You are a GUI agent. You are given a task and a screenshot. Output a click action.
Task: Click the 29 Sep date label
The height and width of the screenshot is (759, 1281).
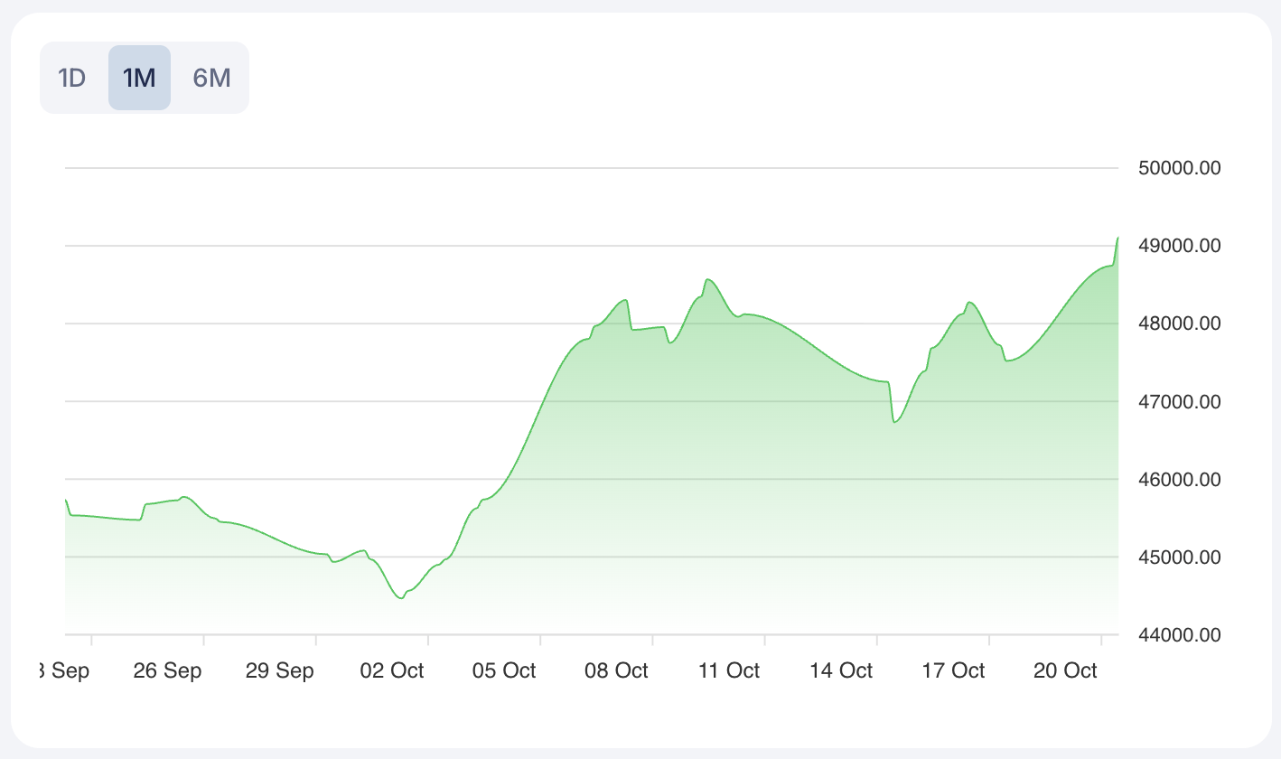(279, 670)
